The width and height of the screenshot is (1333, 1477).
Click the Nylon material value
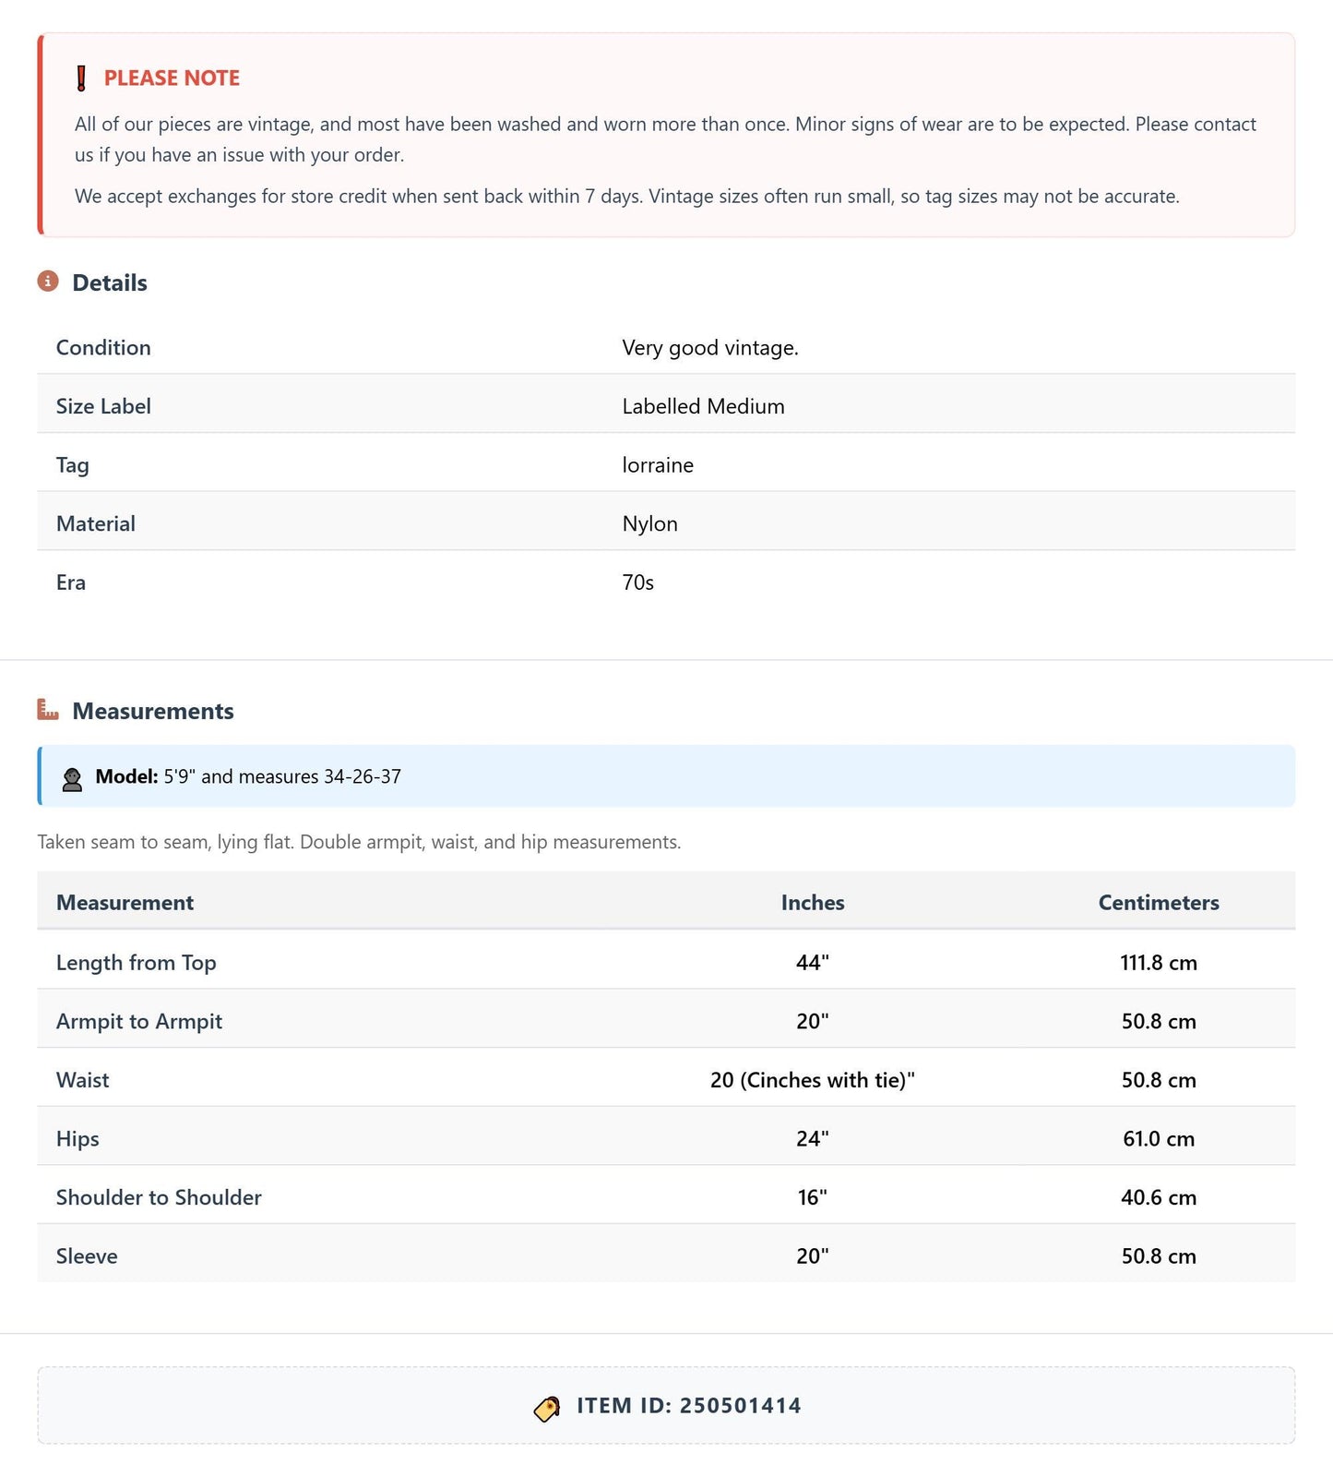tap(649, 524)
